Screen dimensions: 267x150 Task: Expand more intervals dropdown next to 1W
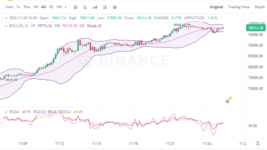pyautogui.click(x=66, y=7)
